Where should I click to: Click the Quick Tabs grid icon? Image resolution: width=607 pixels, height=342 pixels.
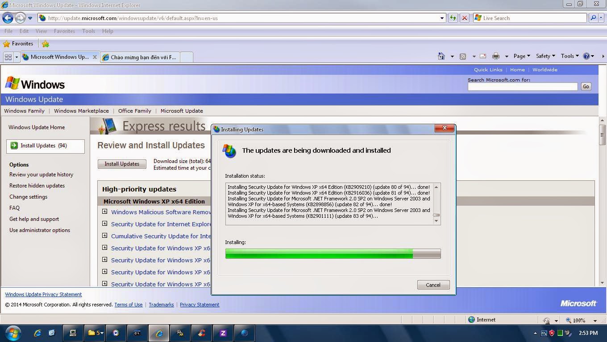(x=8, y=57)
